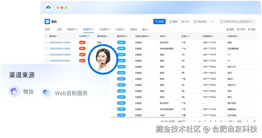Viewport: 262px width, 138px height.
Task: Check the CASE202403130004 row checkbox
Action: pyautogui.click(x=46, y=54)
